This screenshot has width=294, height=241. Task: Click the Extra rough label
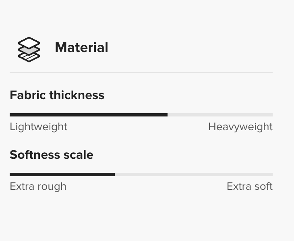tap(38, 186)
